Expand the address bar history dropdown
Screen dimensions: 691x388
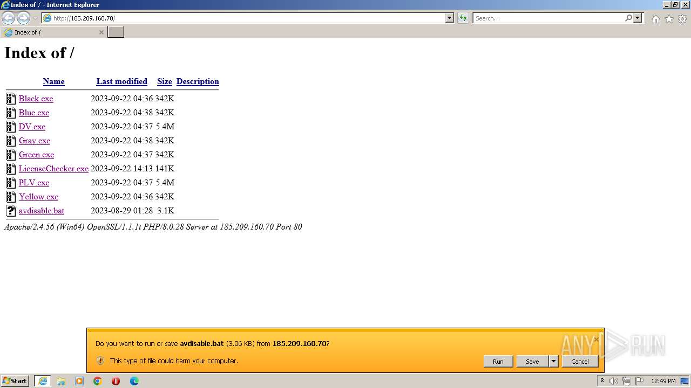[x=450, y=18]
